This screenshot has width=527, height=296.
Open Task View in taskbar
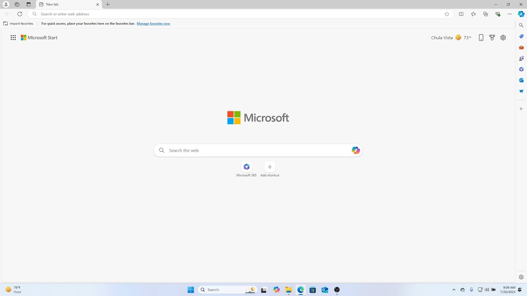(264, 290)
